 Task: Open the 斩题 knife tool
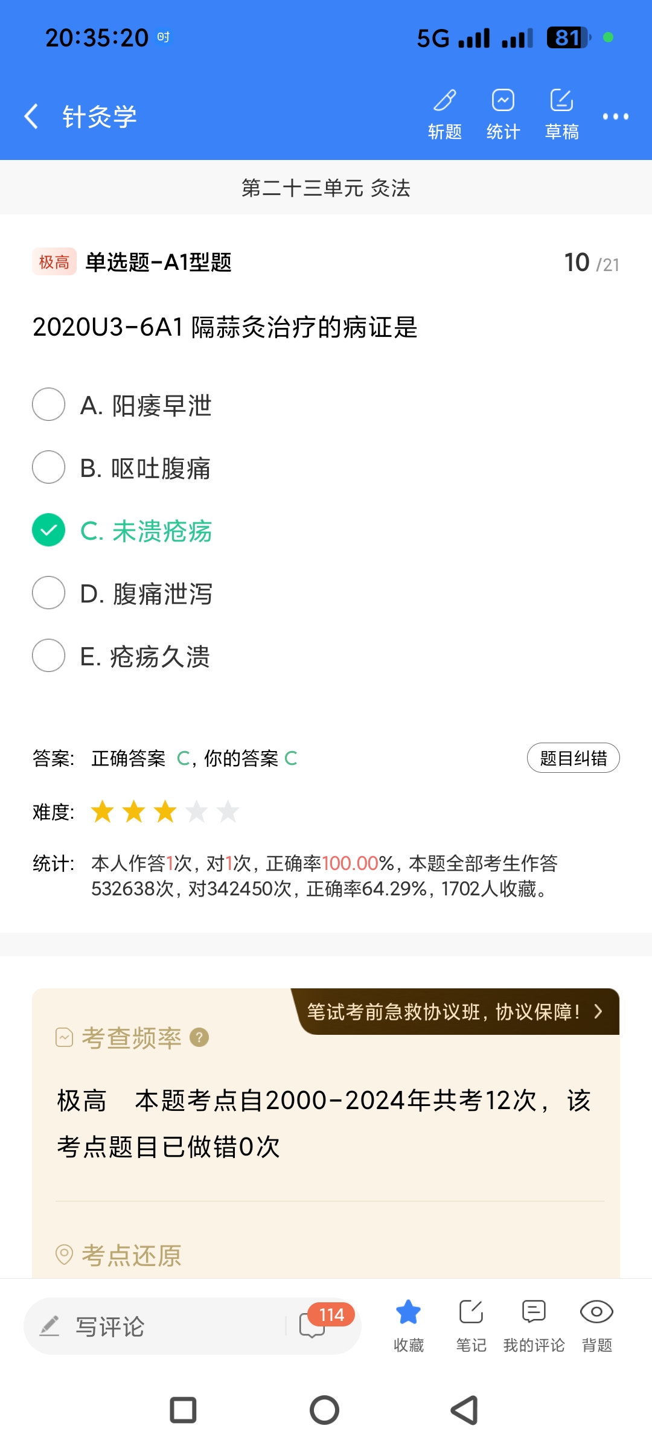point(445,113)
